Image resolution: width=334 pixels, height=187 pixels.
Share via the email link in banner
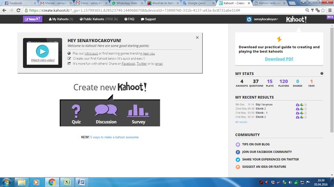pyautogui.click(x=159, y=64)
